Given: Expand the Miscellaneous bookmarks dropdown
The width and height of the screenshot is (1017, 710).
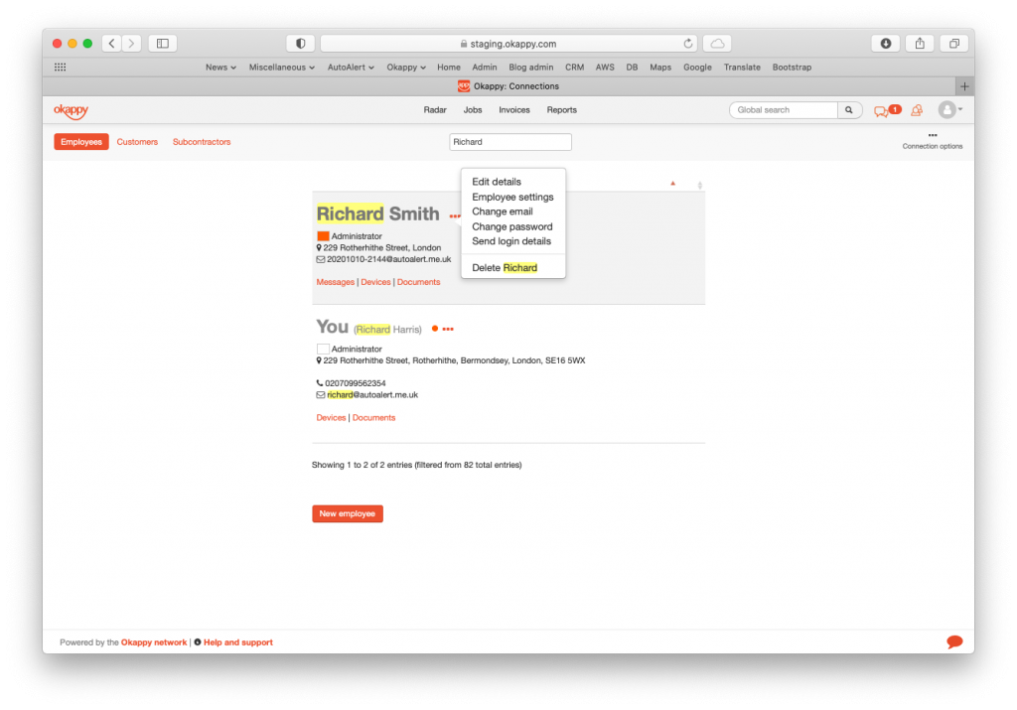Looking at the screenshot, I should click(281, 68).
